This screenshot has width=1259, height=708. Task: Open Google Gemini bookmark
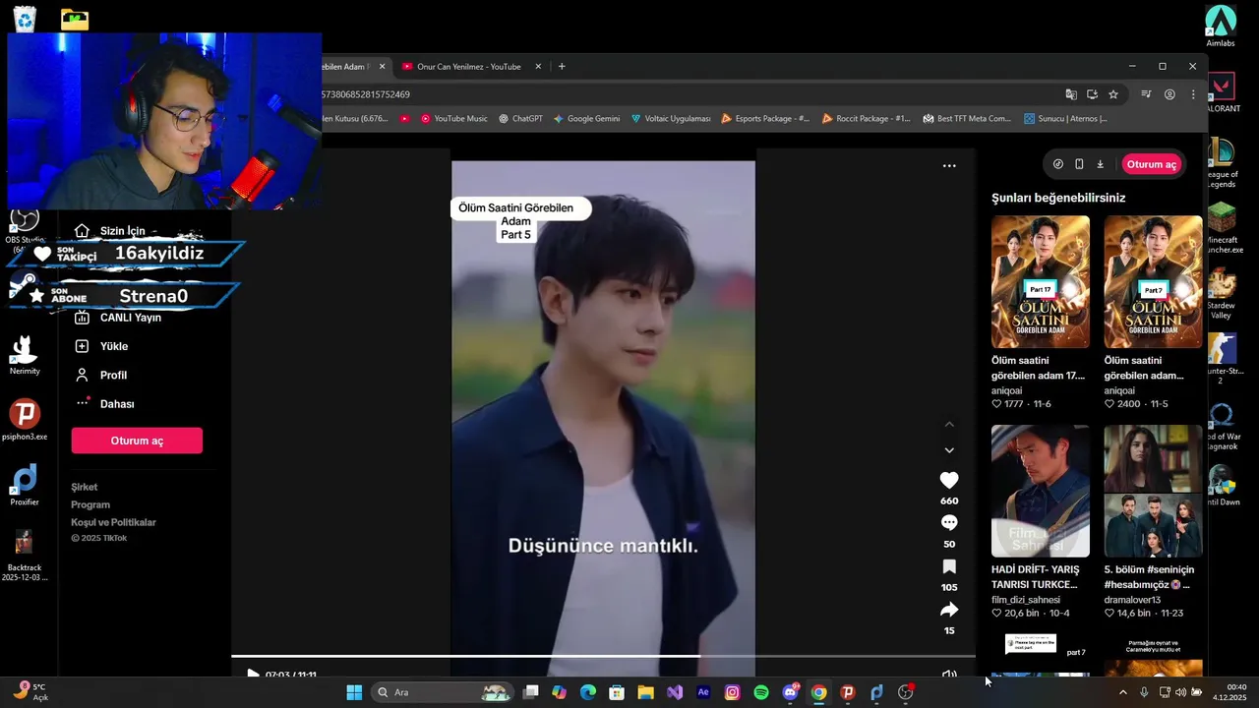pos(586,119)
